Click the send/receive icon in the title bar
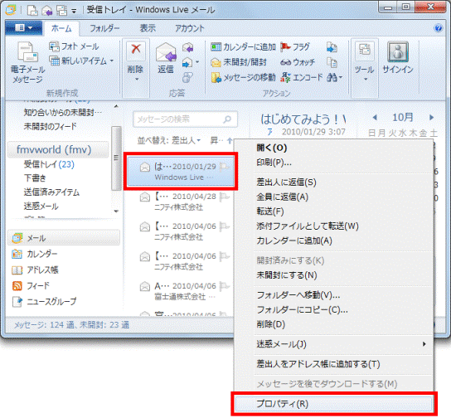Image resolution: width=451 pixels, height=418 pixels. (x=61, y=11)
